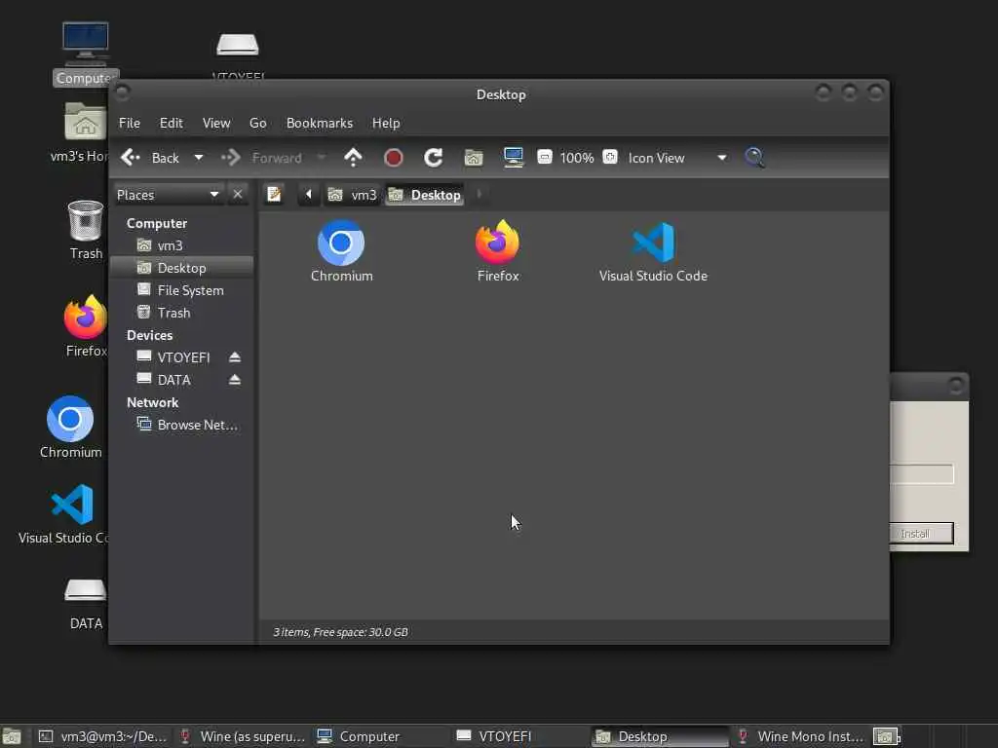Open the Bookmarks menu
The height and width of the screenshot is (748, 998).
coord(320,123)
